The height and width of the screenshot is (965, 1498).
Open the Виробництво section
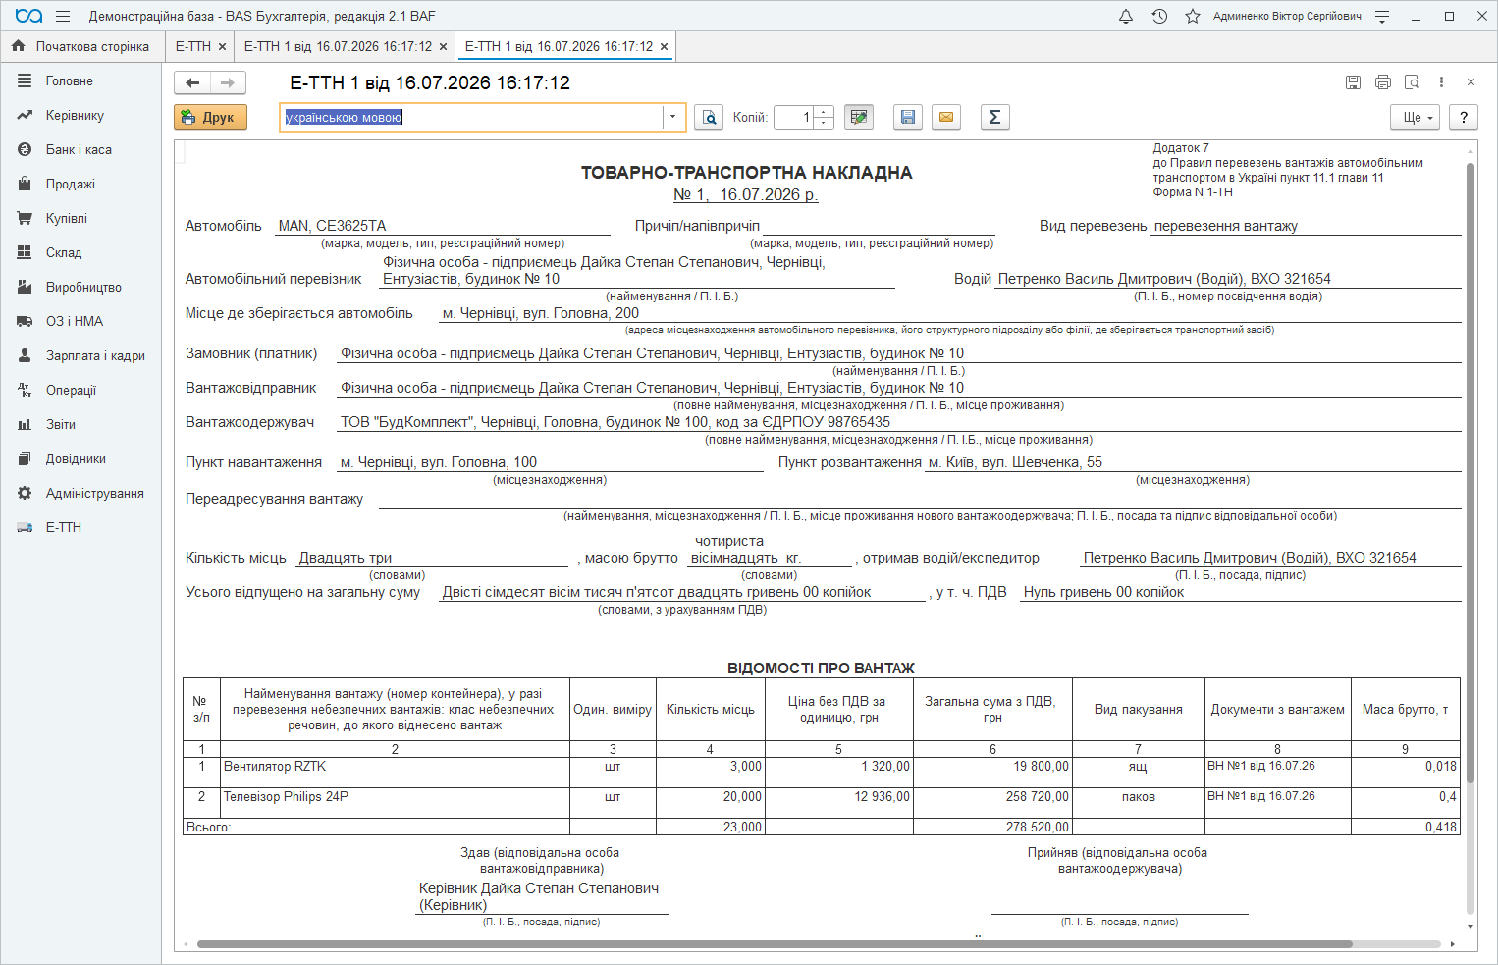[81, 287]
